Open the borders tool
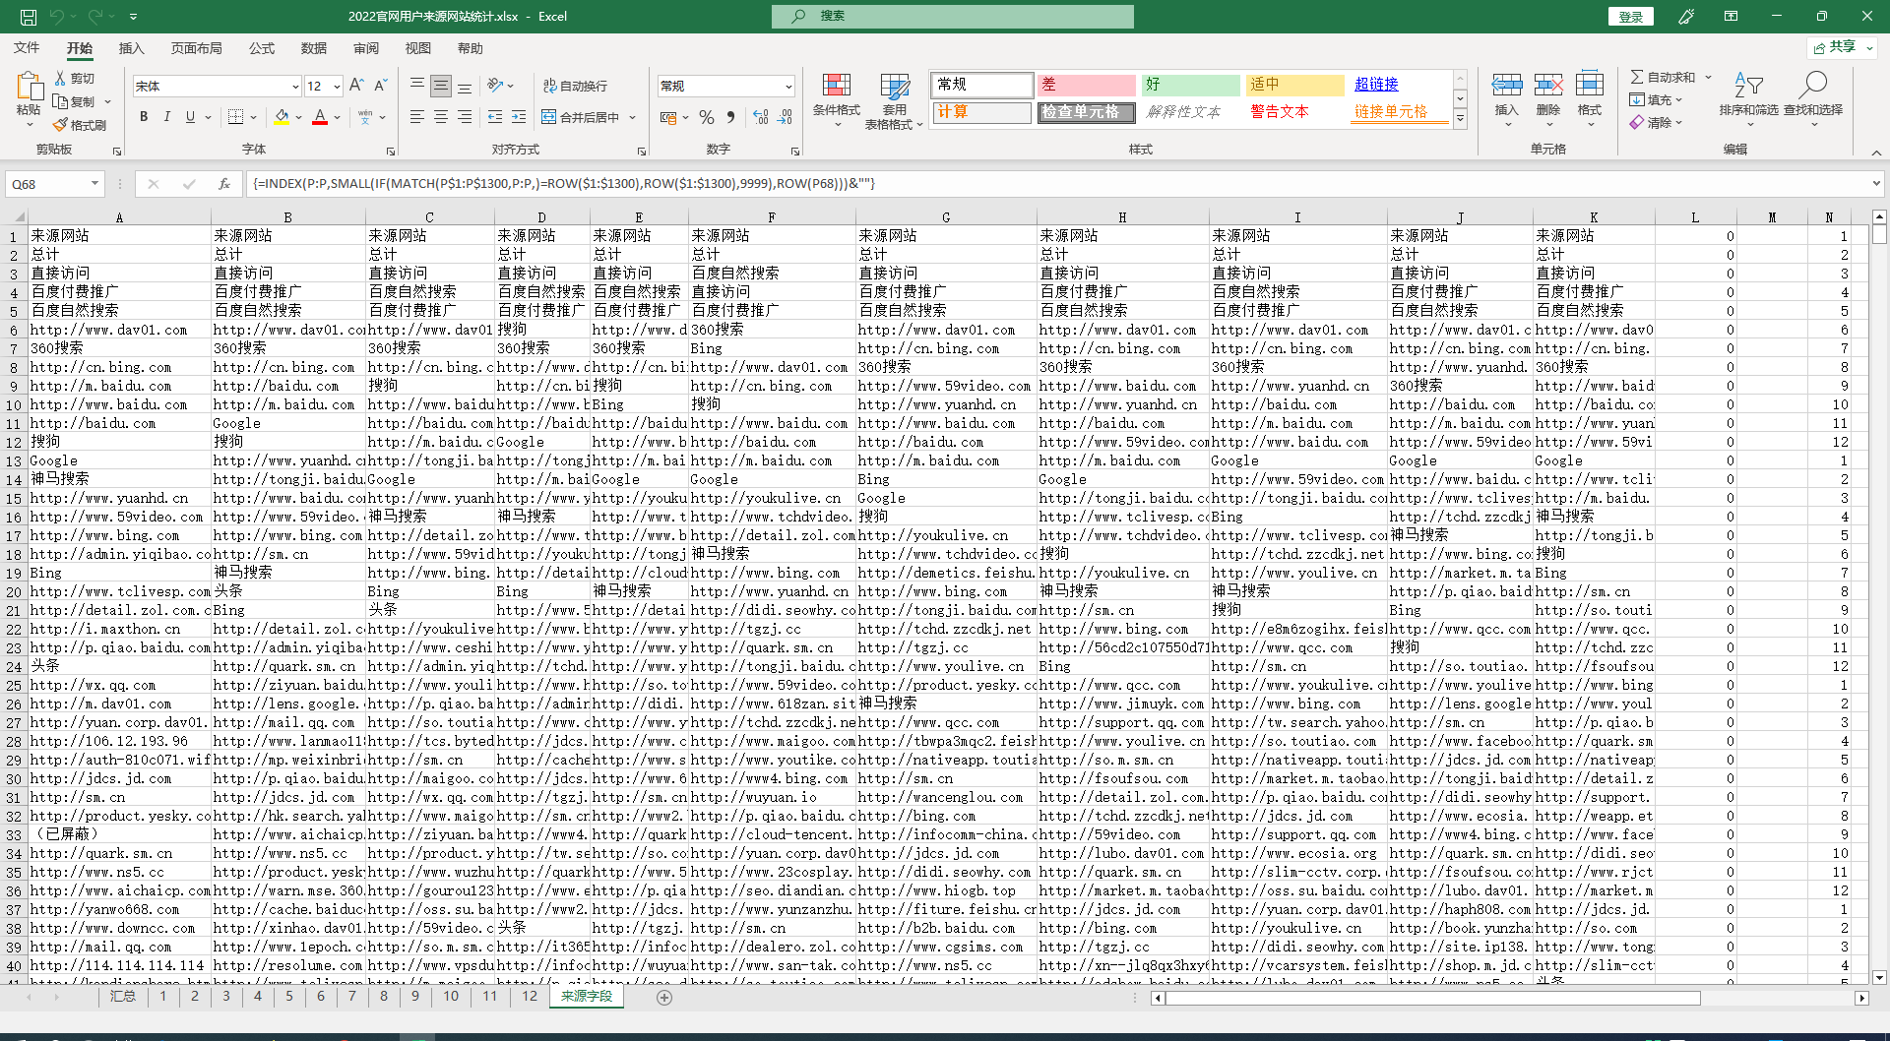 click(235, 117)
